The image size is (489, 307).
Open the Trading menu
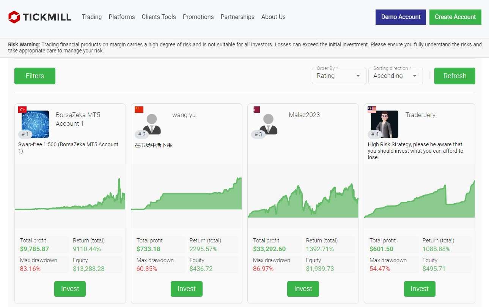92,17
